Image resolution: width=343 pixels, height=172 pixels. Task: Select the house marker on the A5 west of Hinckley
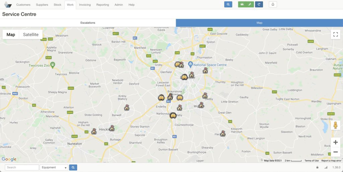pyautogui.click(x=94, y=131)
